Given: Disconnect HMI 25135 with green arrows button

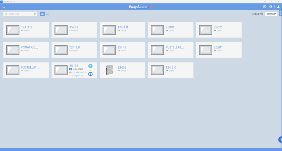Looking at the screenshot, I should click(90, 66).
